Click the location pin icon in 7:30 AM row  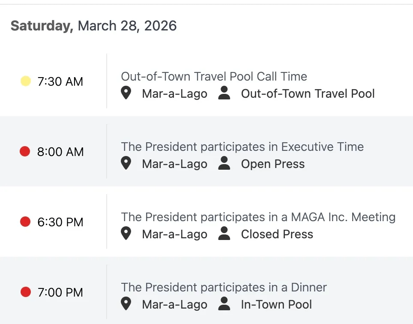pos(126,93)
